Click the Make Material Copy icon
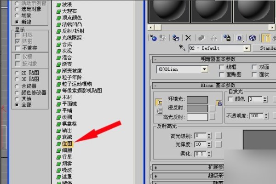The width and height of the screenshot is (276, 184). [201, 38]
